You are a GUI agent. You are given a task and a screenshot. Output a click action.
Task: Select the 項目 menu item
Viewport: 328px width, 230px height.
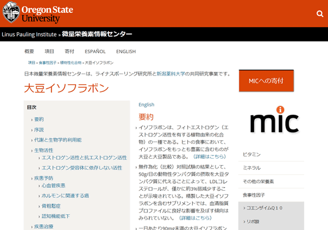49,52
